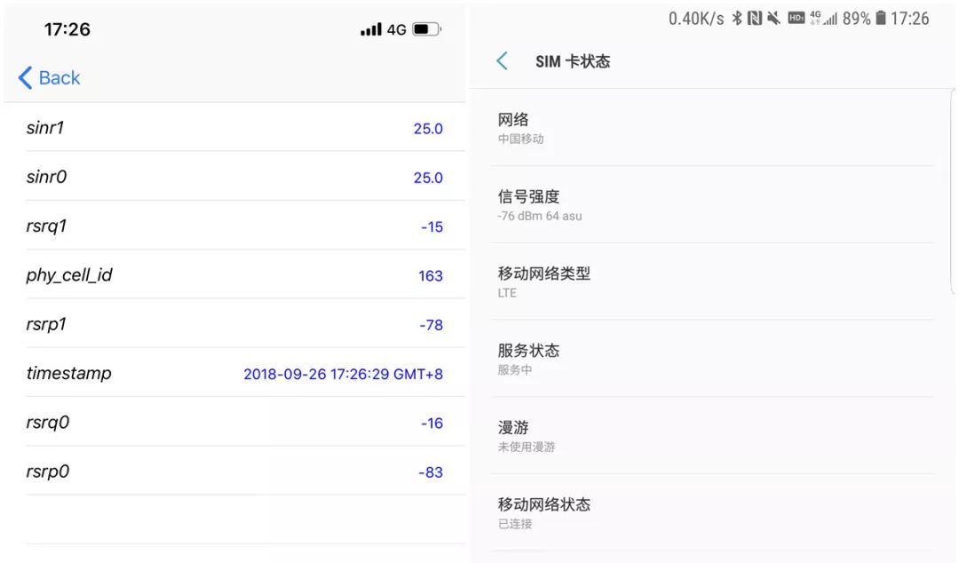Tap the 4G label in the iPhone status bar
Image resolution: width=959 pixels, height=563 pixels.
[x=397, y=28]
